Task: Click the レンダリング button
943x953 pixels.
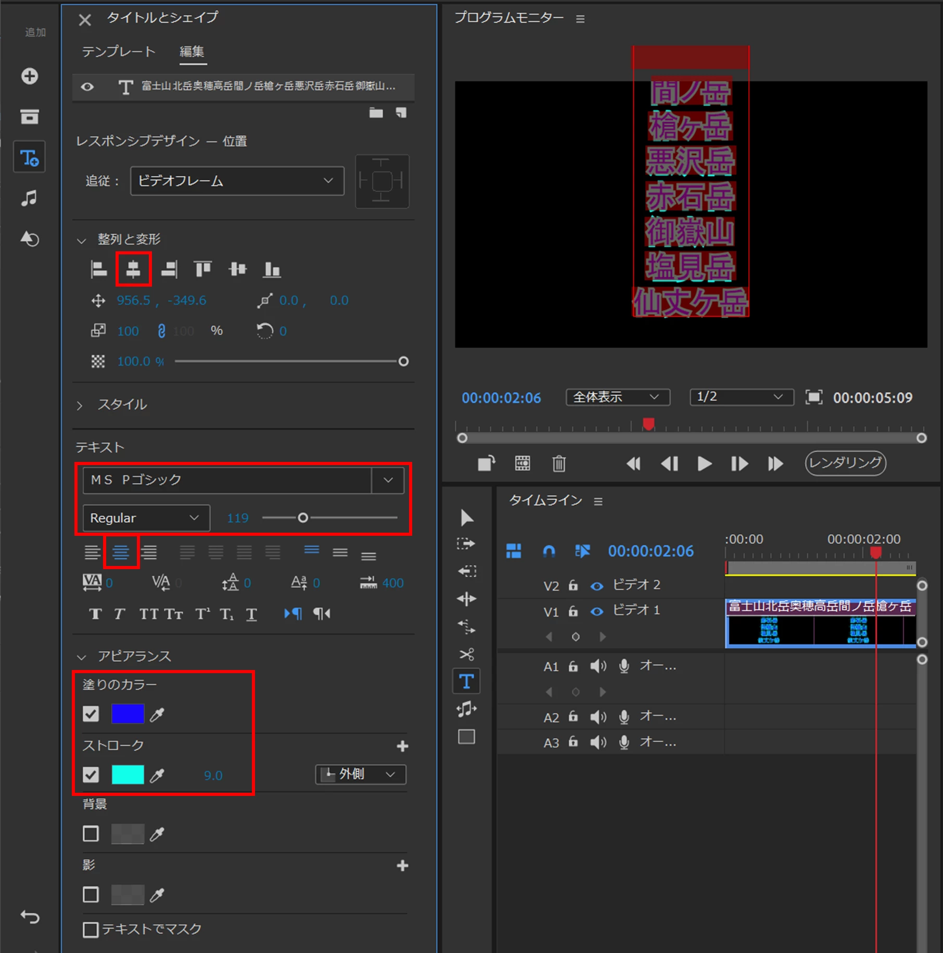Action: pos(846,463)
